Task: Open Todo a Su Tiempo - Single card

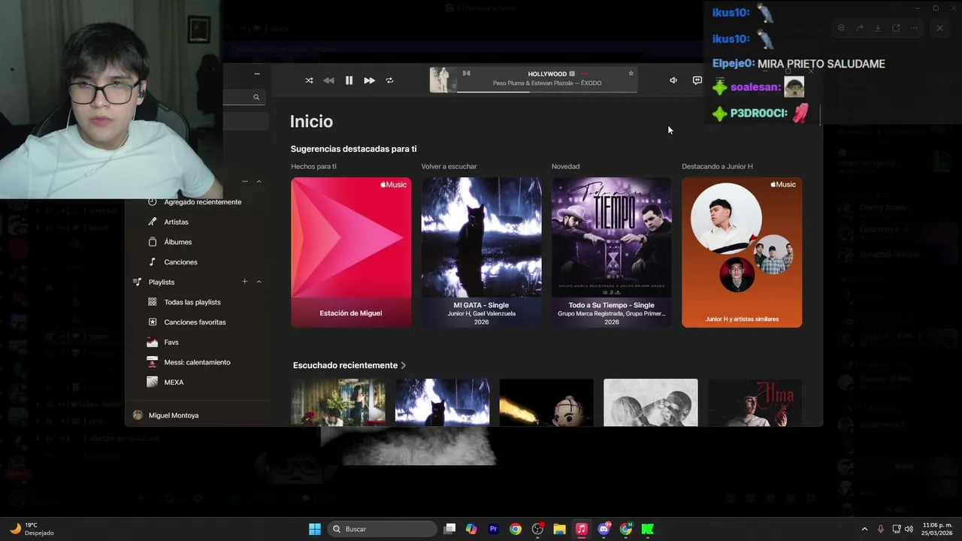Action: pyautogui.click(x=611, y=252)
